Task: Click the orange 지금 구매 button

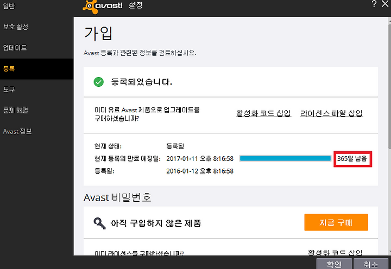Action: pos(336,222)
